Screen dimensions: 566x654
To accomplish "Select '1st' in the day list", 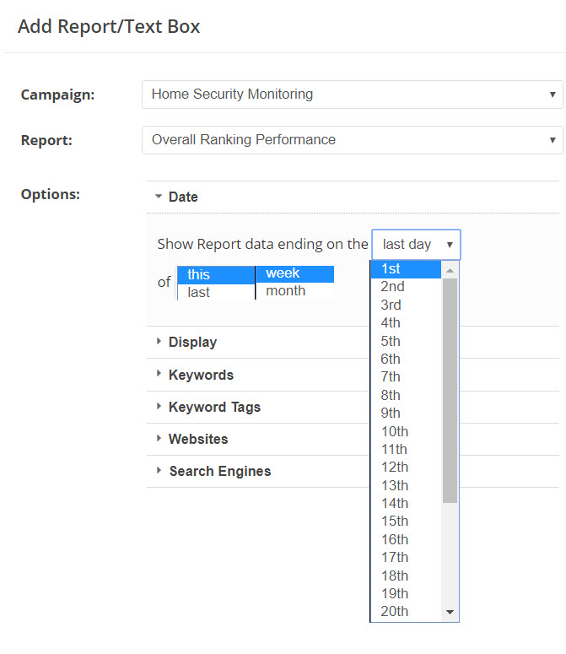I will tap(406, 269).
